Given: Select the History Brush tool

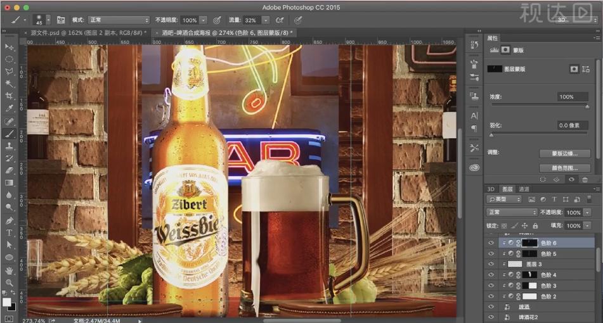Looking at the screenshot, I should click(10, 158).
